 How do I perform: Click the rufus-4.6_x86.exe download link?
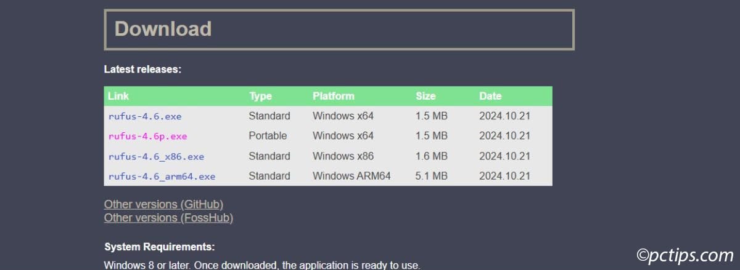(x=156, y=156)
